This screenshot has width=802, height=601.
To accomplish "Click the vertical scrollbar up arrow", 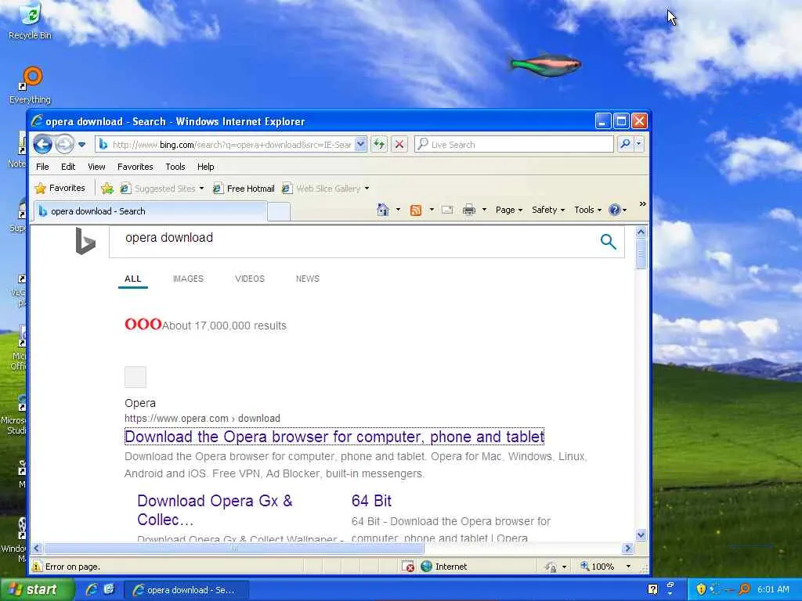I will [x=641, y=232].
